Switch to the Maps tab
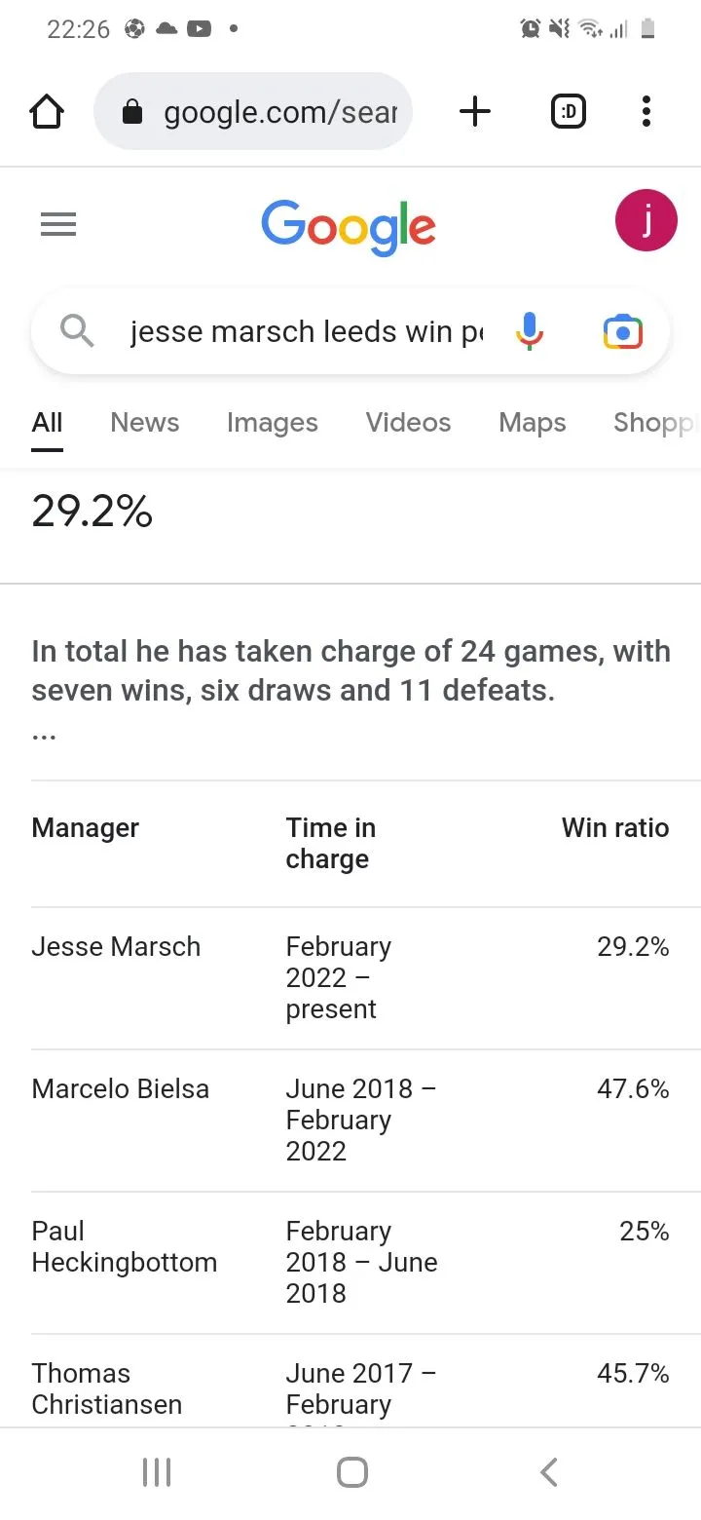 (533, 423)
